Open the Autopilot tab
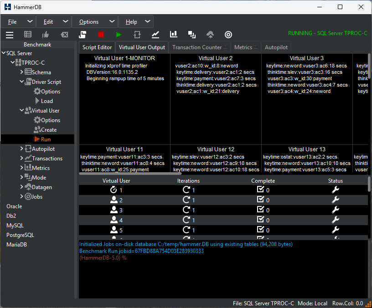This screenshot has height=308, width=372. [x=276, y=47]
